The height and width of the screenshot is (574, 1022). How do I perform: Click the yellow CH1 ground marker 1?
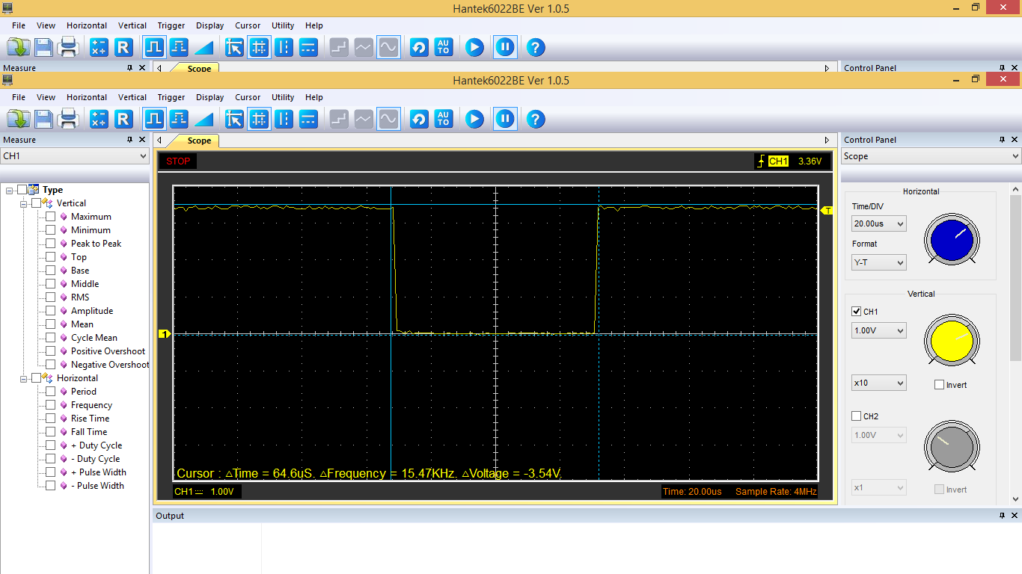pos(164,334)
